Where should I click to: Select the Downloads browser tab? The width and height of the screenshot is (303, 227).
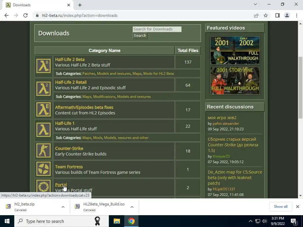(38, 5)
